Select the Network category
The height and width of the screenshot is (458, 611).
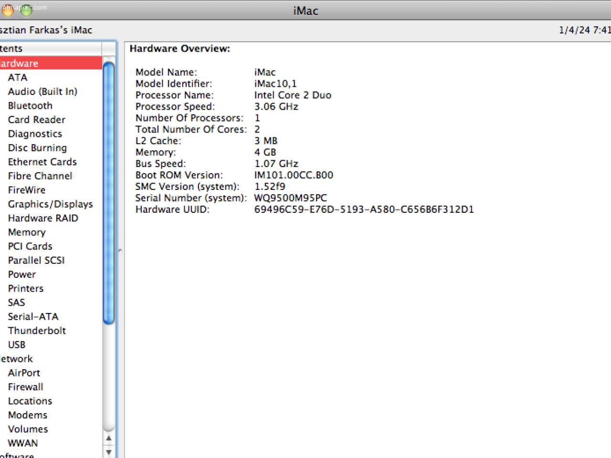tap(16, 359)
